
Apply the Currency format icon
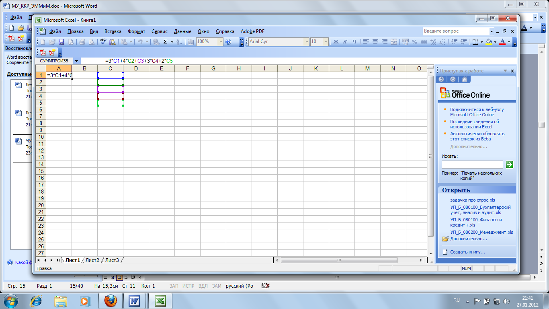[405, 41]
